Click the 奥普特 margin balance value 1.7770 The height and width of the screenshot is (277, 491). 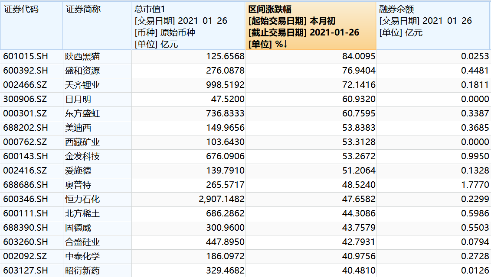[x=475, y=185]
